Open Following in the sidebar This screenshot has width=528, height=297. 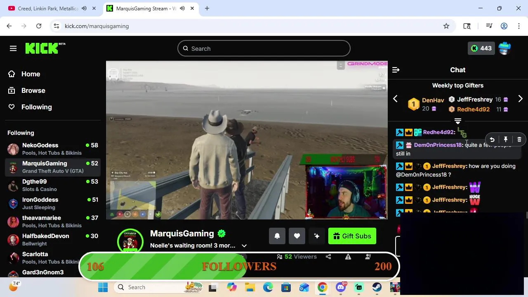tap(30, 107)
